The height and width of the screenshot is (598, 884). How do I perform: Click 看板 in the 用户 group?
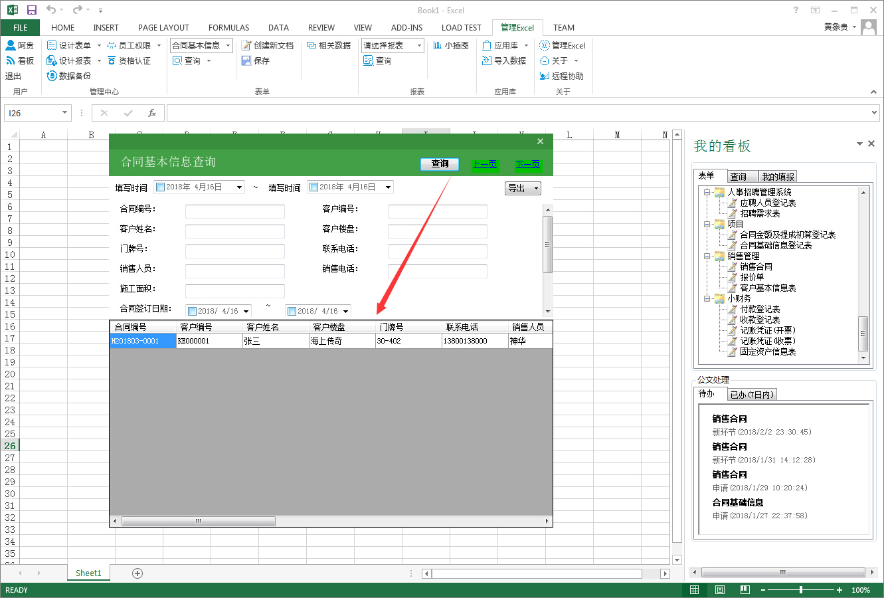(x=19, y=60)
